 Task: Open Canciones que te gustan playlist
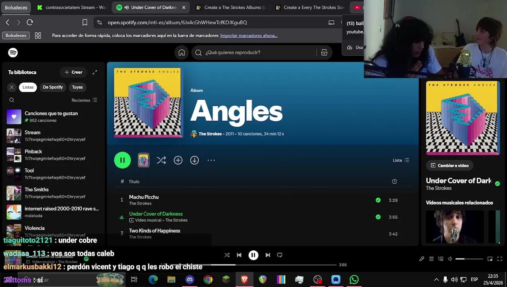point(53,117)
